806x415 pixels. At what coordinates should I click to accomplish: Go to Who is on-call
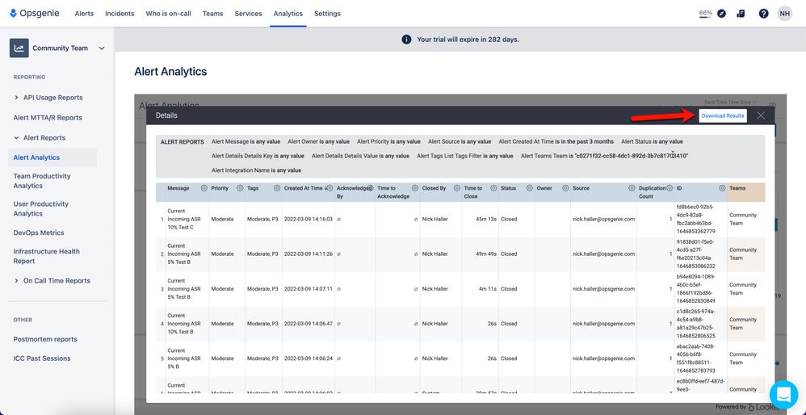(168, 14)
